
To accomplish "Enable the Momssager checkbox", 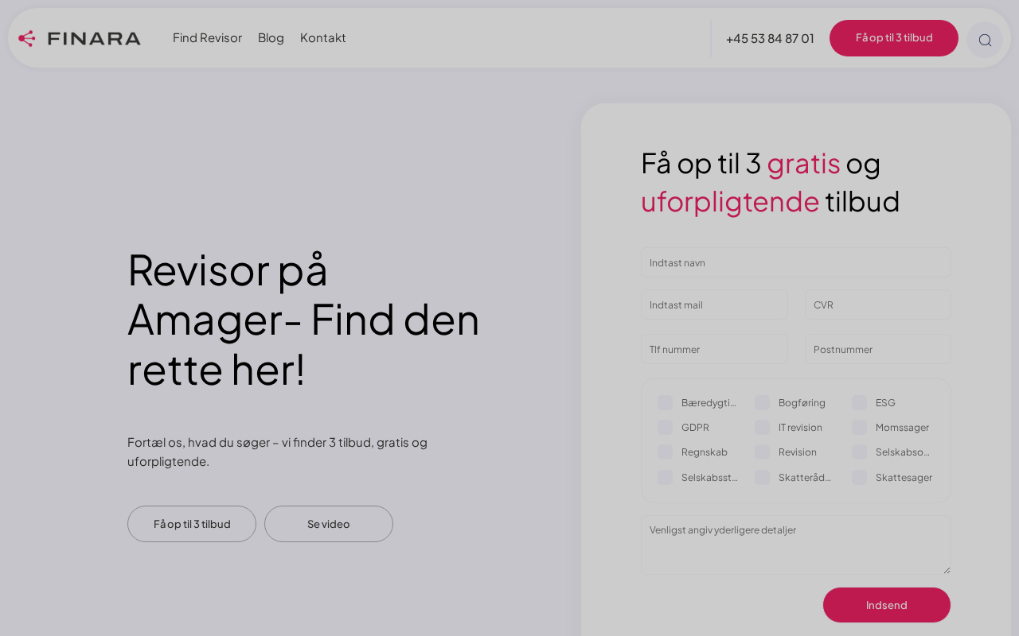I will [x=860, y=428].
